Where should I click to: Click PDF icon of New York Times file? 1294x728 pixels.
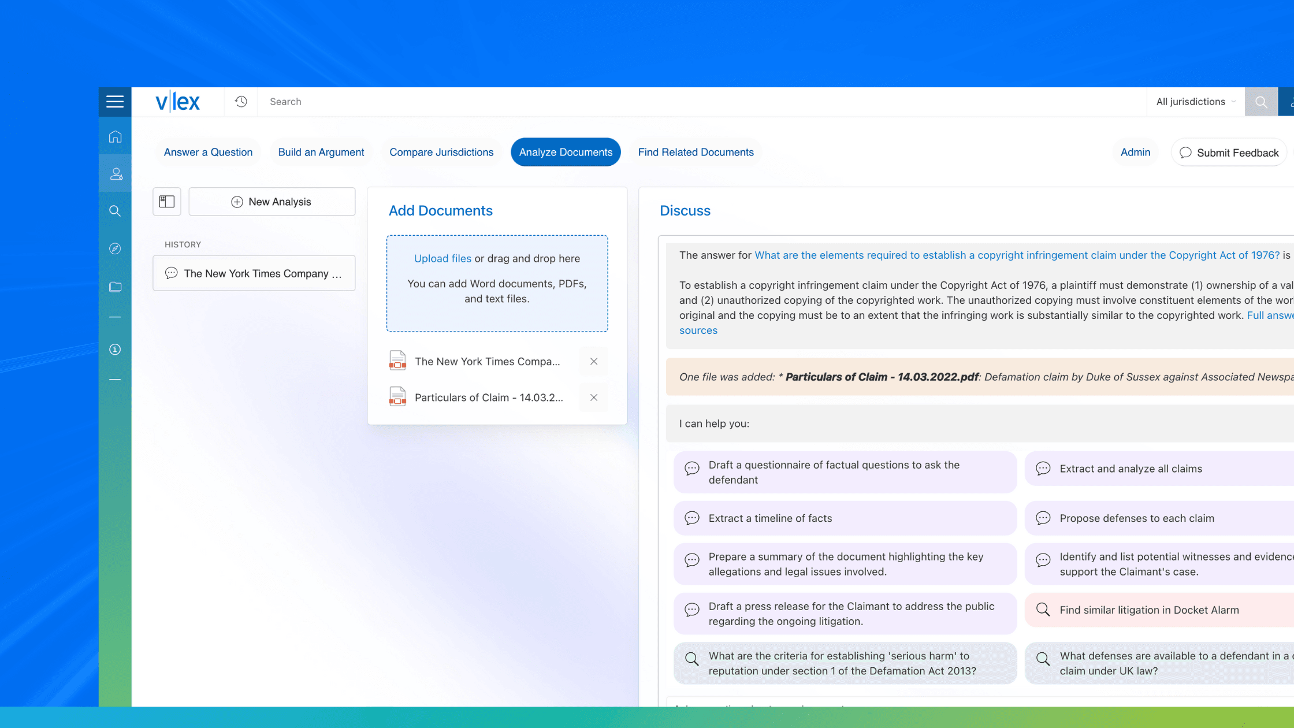[x=397, y=361]
